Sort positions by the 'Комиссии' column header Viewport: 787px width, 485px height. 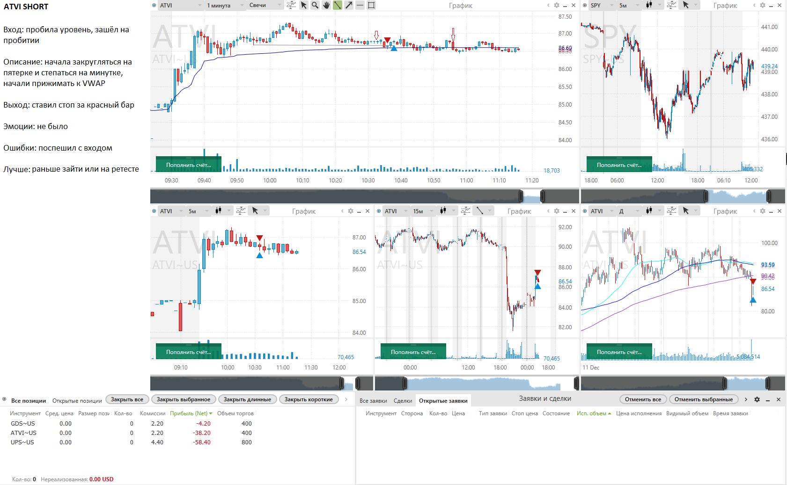click(153, 413)
